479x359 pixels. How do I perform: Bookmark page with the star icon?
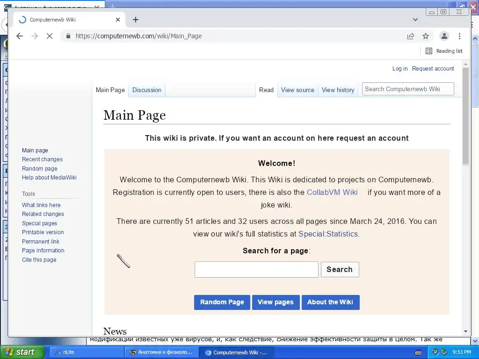426,36
